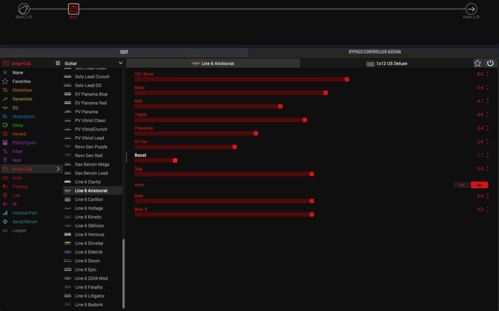
Task: Click the amp model list scrollbar
Action: tap(123, 273)
